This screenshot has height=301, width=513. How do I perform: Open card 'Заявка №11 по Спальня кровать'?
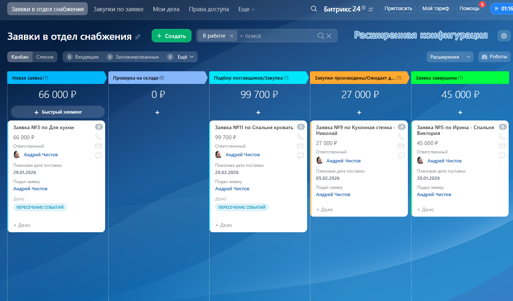pyautogui.click(x=254, y=127)
